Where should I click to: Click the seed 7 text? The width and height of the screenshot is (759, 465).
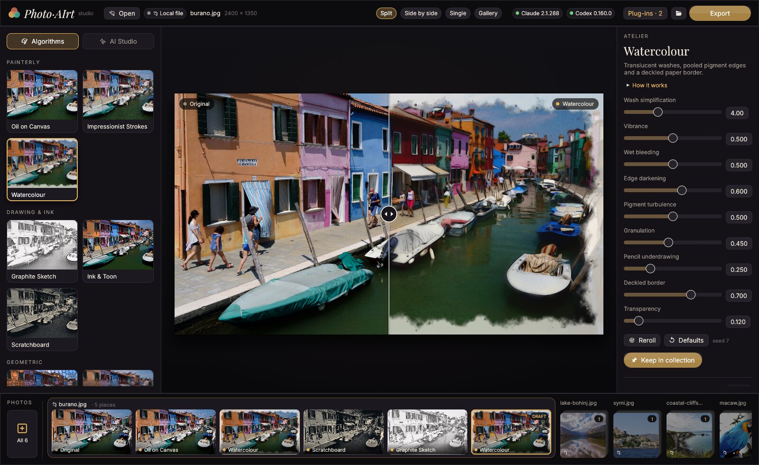(721, 341)
